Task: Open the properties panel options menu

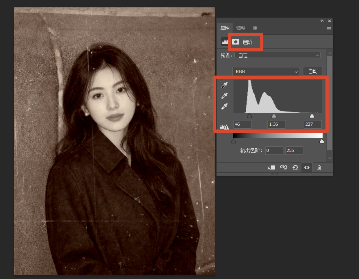Action: (x=329, y=29)
